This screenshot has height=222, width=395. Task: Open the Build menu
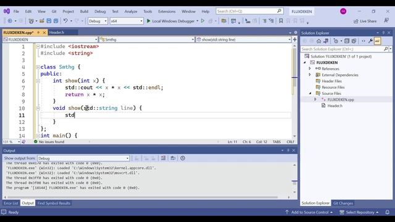84,11
